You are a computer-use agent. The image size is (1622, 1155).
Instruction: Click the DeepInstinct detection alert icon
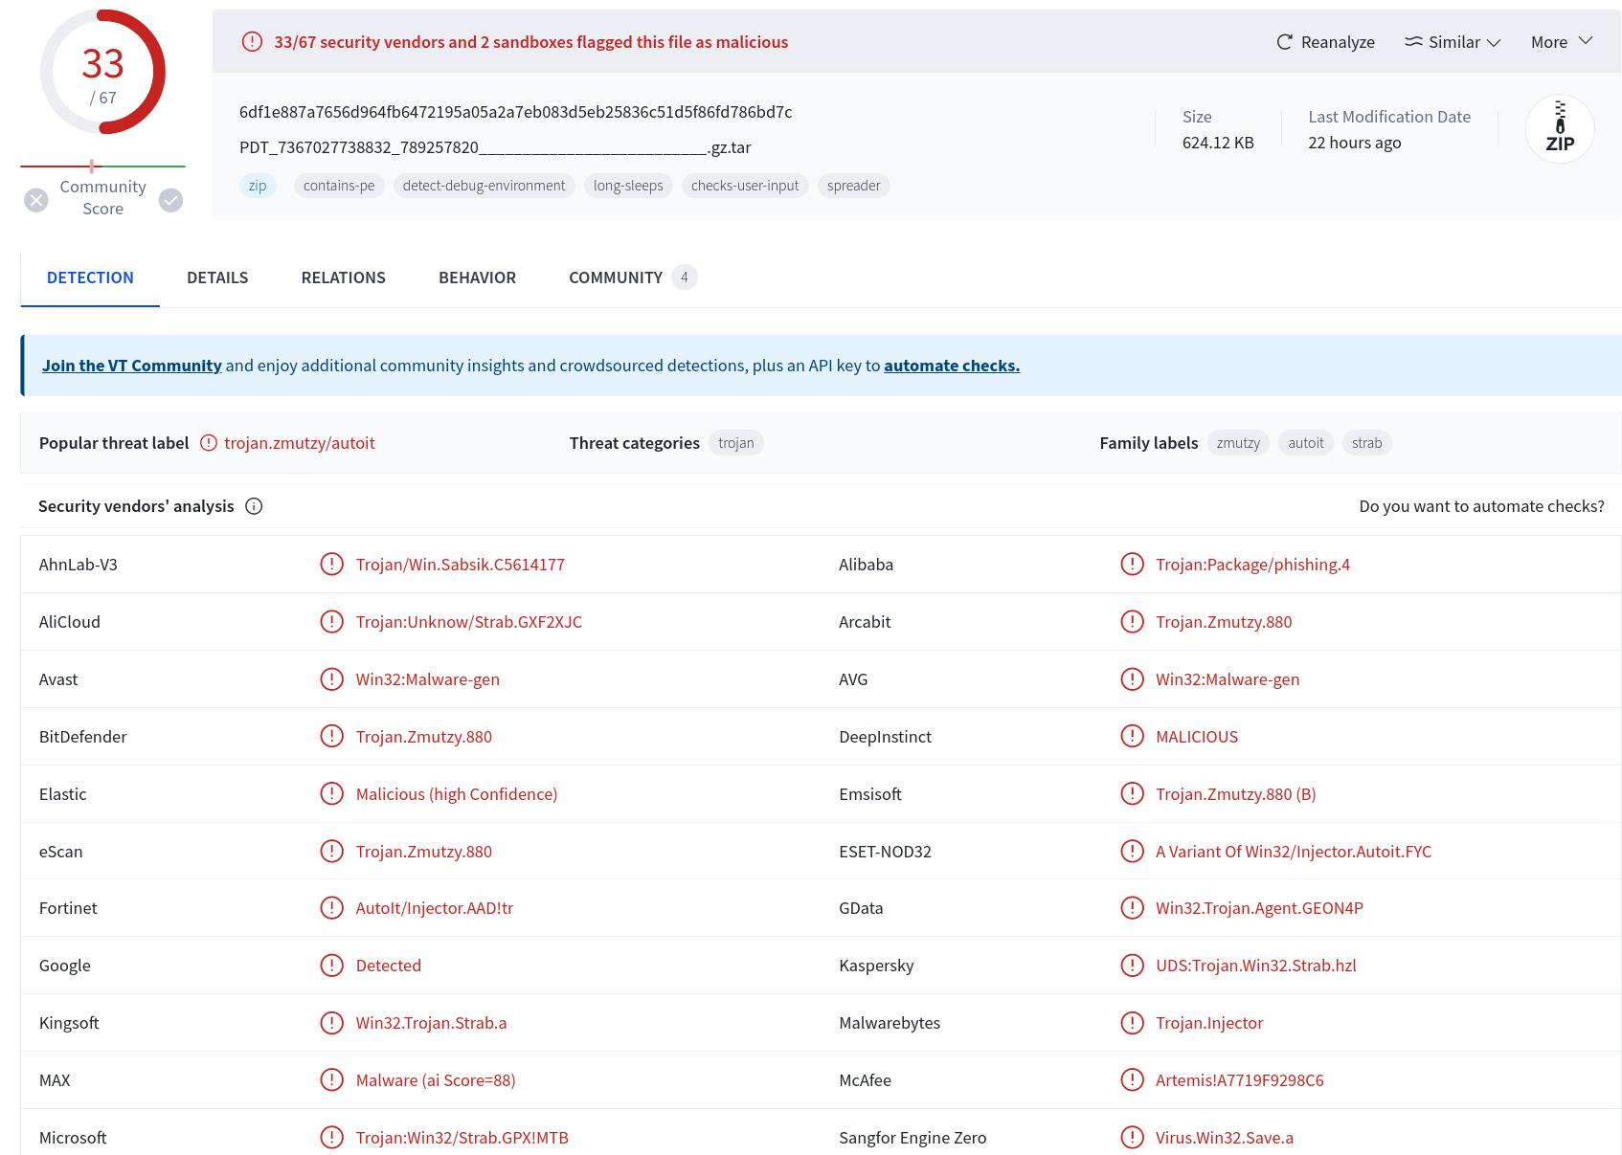(x=1132, y=737)
